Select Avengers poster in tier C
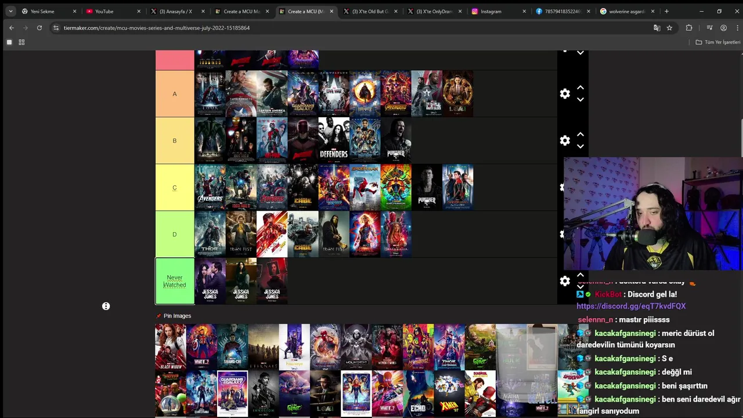 coord(210,188)
